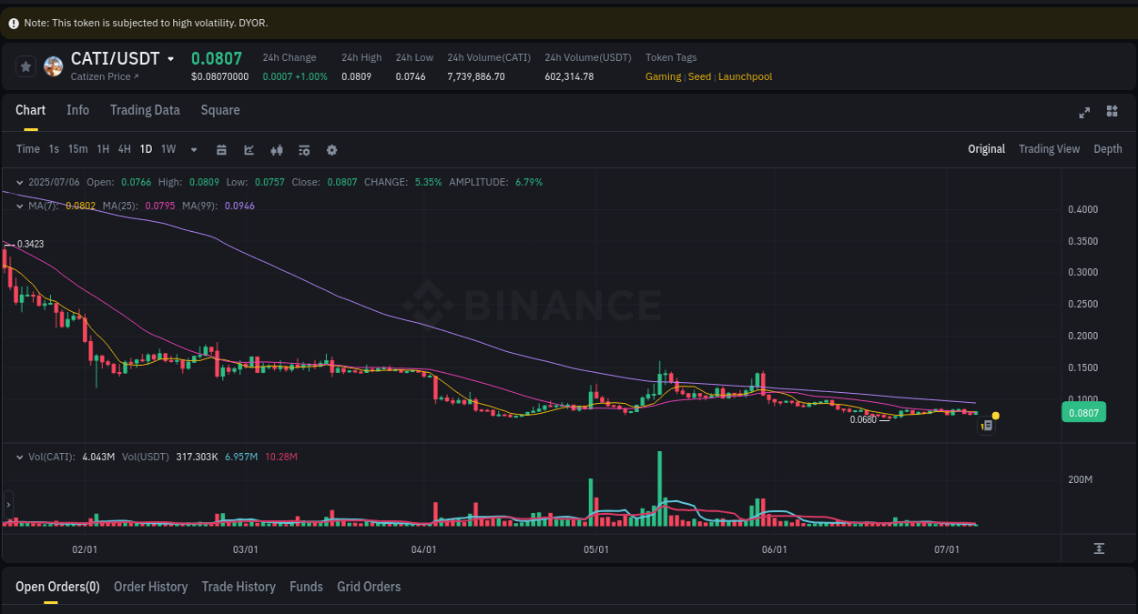Collapse the Vol(CATI) volume panel
The width and height of the screenshot is (1138, 614).
pos(18,458)
